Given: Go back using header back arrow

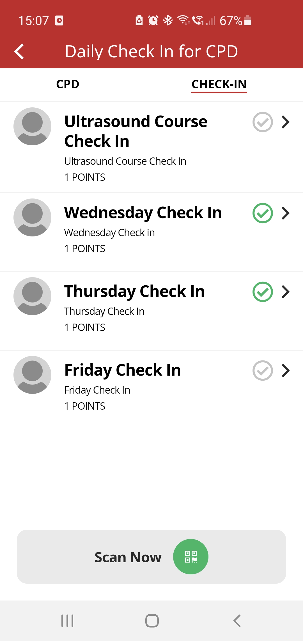Looking at the screenshot, I should 19,51.
